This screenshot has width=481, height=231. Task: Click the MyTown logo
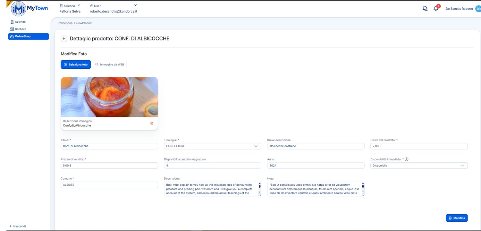click(30, 9)
